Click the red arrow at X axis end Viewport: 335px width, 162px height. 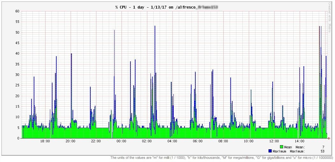click(329, 138)
